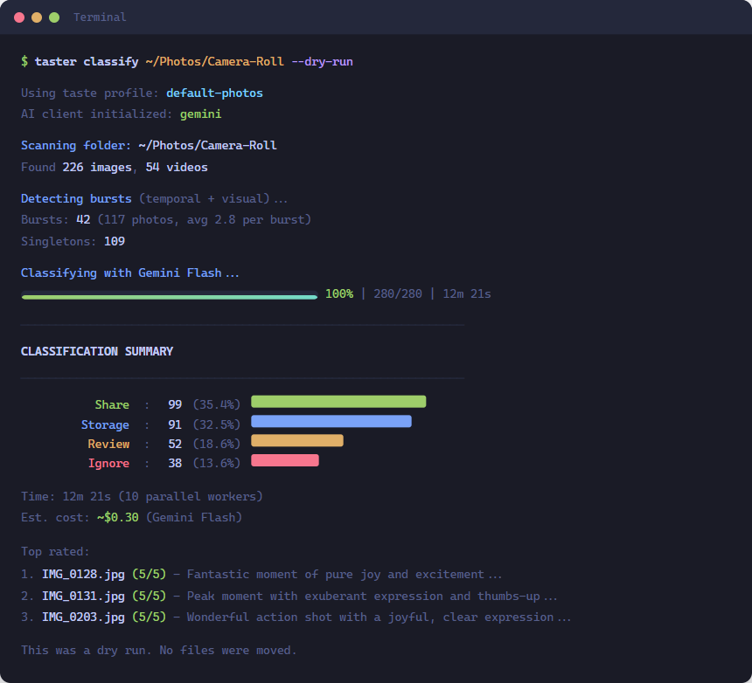Viewport: 752px width, 683px height.
Task: Click the red Ignore bar
Action: coord(285,460)
